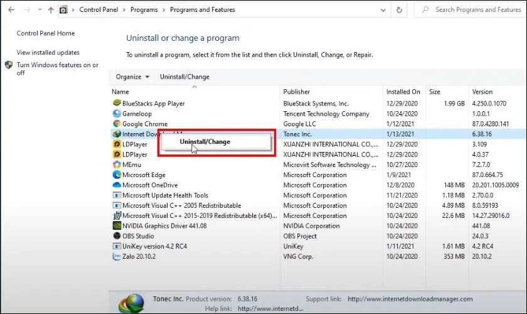Click the Programs and Features breadcrumb
Viewport: 527px width, 314px height.
pyautogui.click(x=202, y=10)
